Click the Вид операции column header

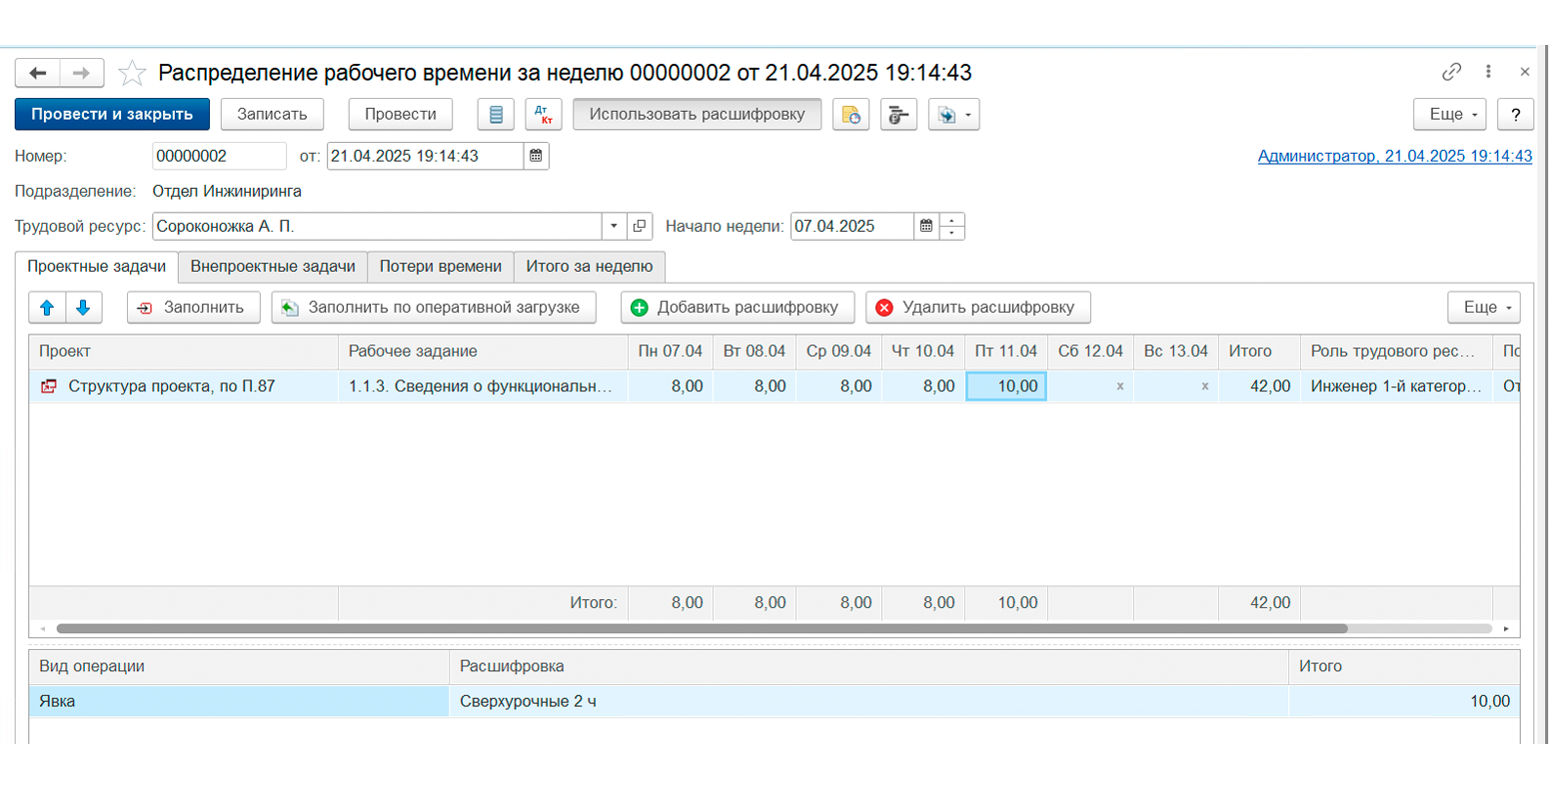pos(239,666)
